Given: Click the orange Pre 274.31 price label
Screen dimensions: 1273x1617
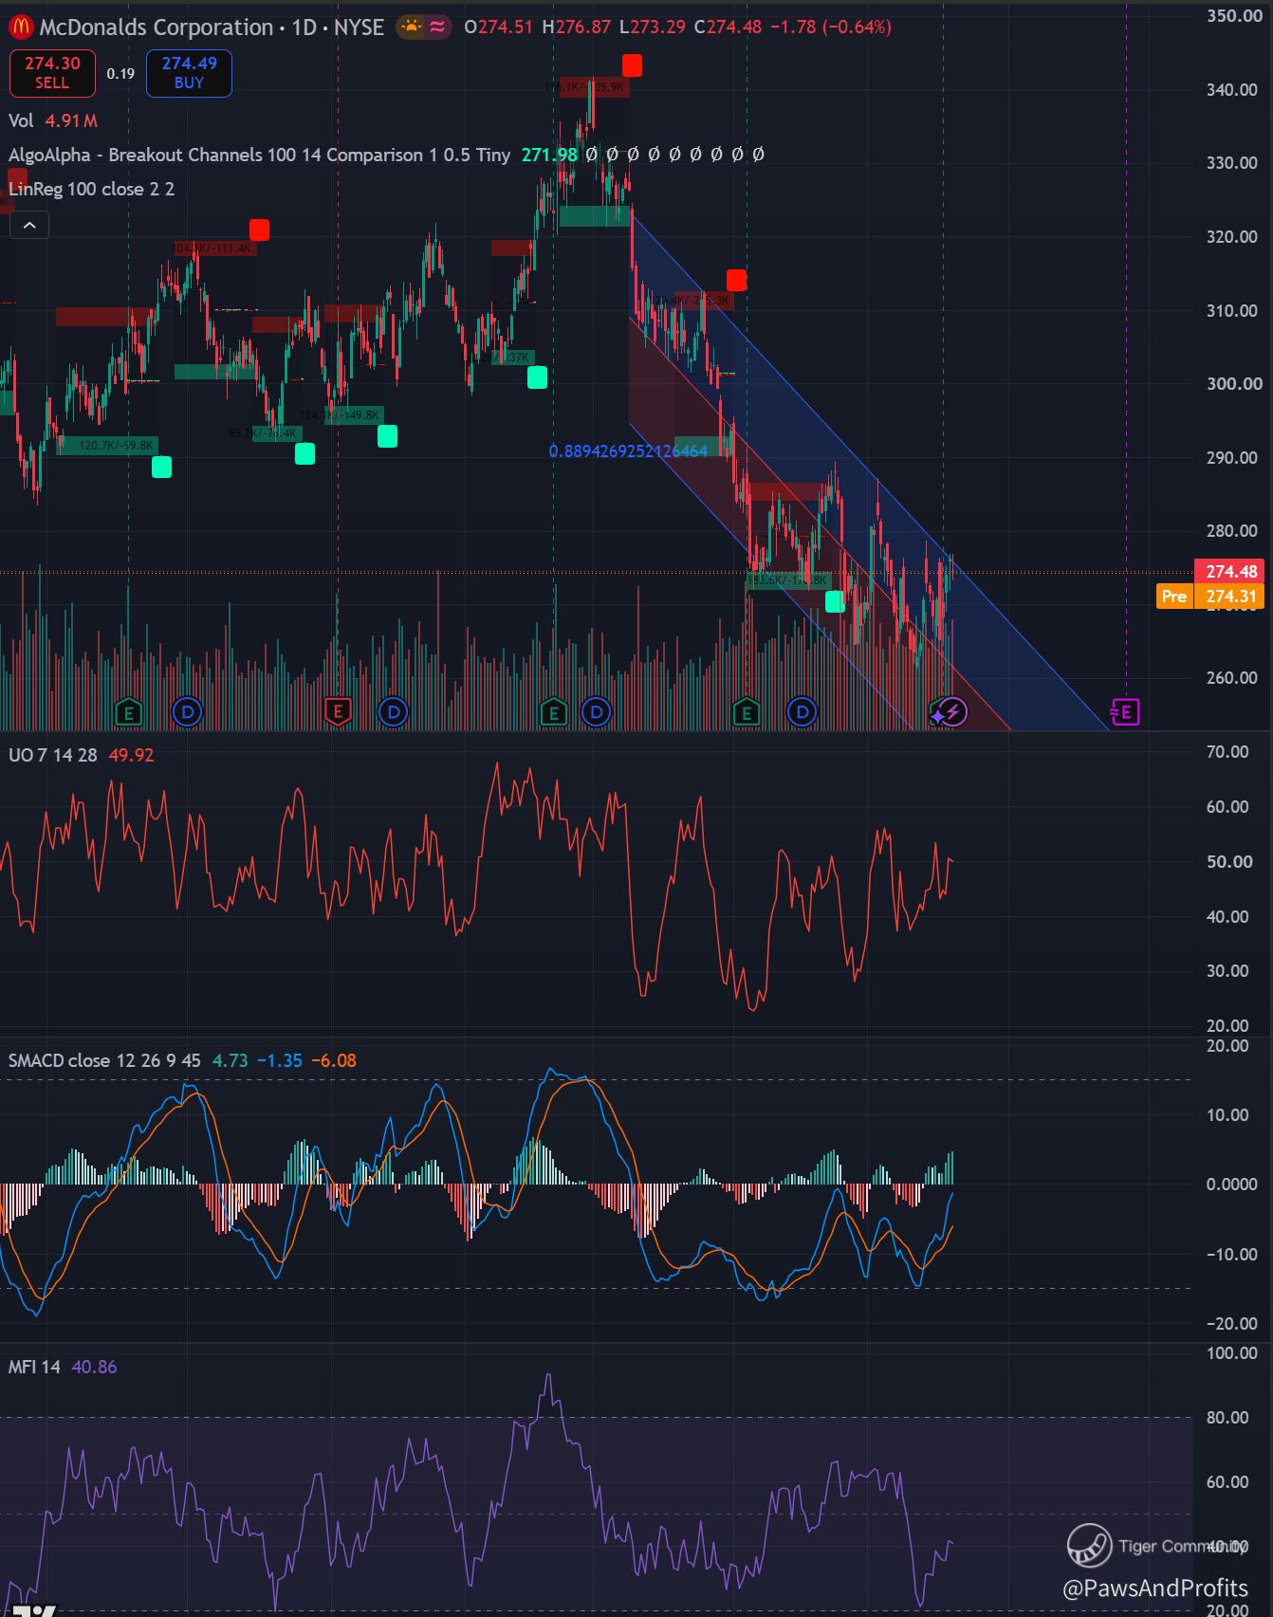Looking at the screenshot, I should tap(1210, 596).
